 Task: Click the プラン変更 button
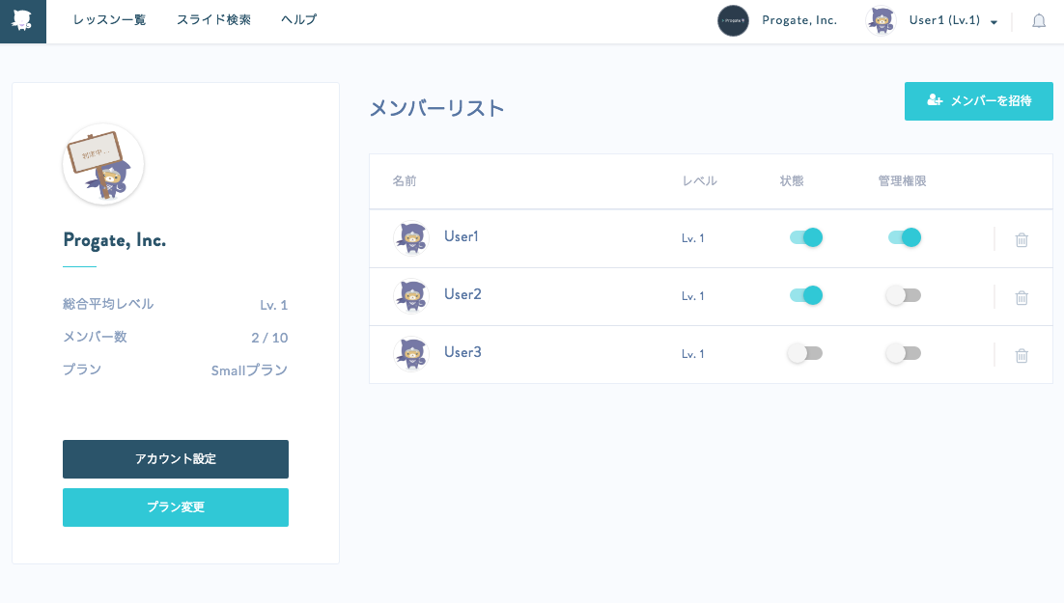pyautogui.click(x=176, y=507)
